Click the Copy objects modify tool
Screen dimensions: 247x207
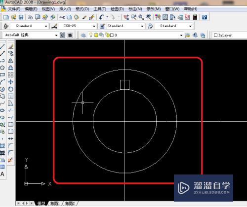(11, 54)
